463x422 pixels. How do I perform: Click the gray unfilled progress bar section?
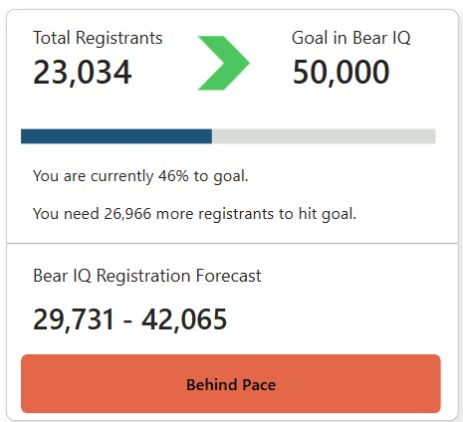pyautogui.click(x=324, y=136)
